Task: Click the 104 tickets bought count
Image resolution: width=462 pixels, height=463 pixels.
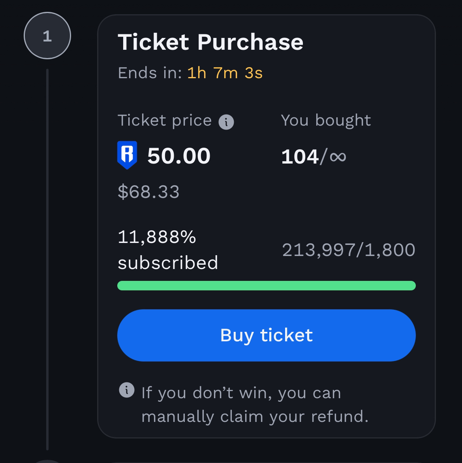Action: 300,157
